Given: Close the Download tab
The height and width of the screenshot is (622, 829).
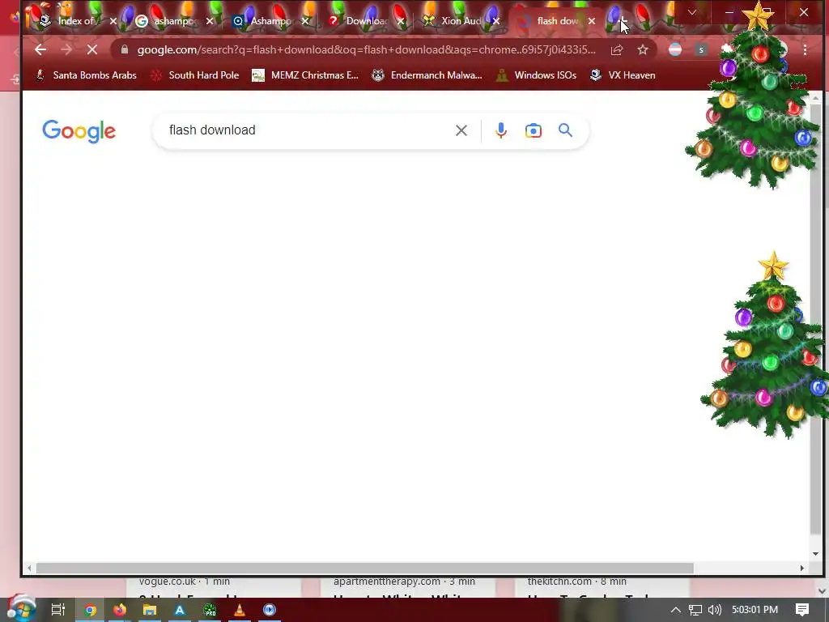Looking at the screenshot, I should click(401, 21).
